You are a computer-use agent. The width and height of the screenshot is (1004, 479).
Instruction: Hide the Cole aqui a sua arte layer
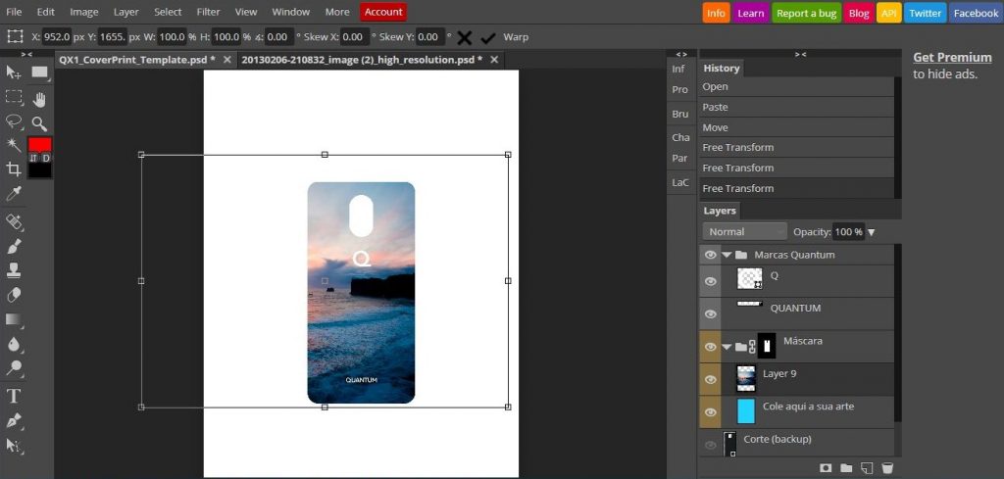click(x=710, y=411)
